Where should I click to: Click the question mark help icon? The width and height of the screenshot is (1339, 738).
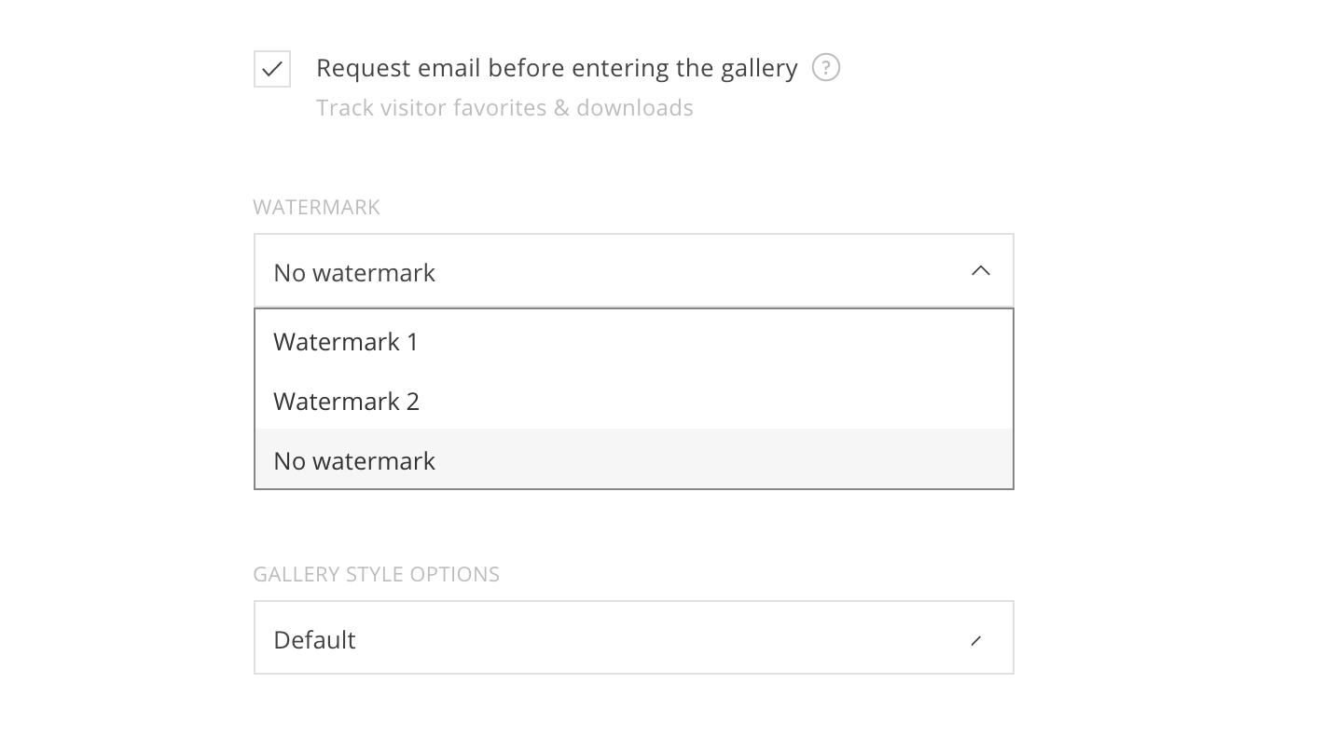point(825,68)
